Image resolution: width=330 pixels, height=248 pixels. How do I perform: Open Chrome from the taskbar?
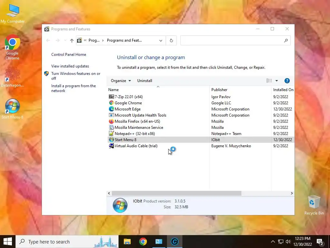(x=143, y=242)
